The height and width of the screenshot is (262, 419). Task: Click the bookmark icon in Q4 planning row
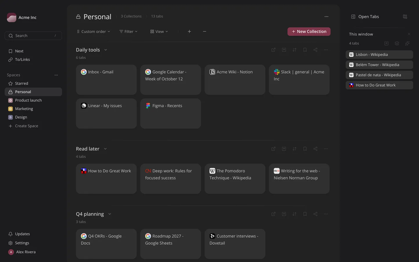tap(305, 214)
